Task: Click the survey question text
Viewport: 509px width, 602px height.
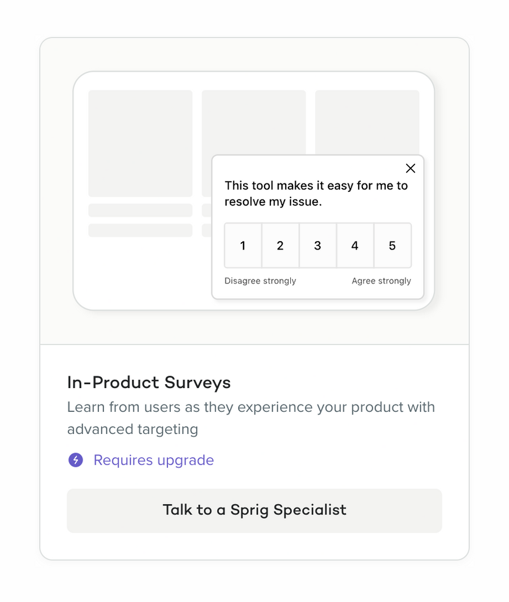Action: (x=317, y=193)
